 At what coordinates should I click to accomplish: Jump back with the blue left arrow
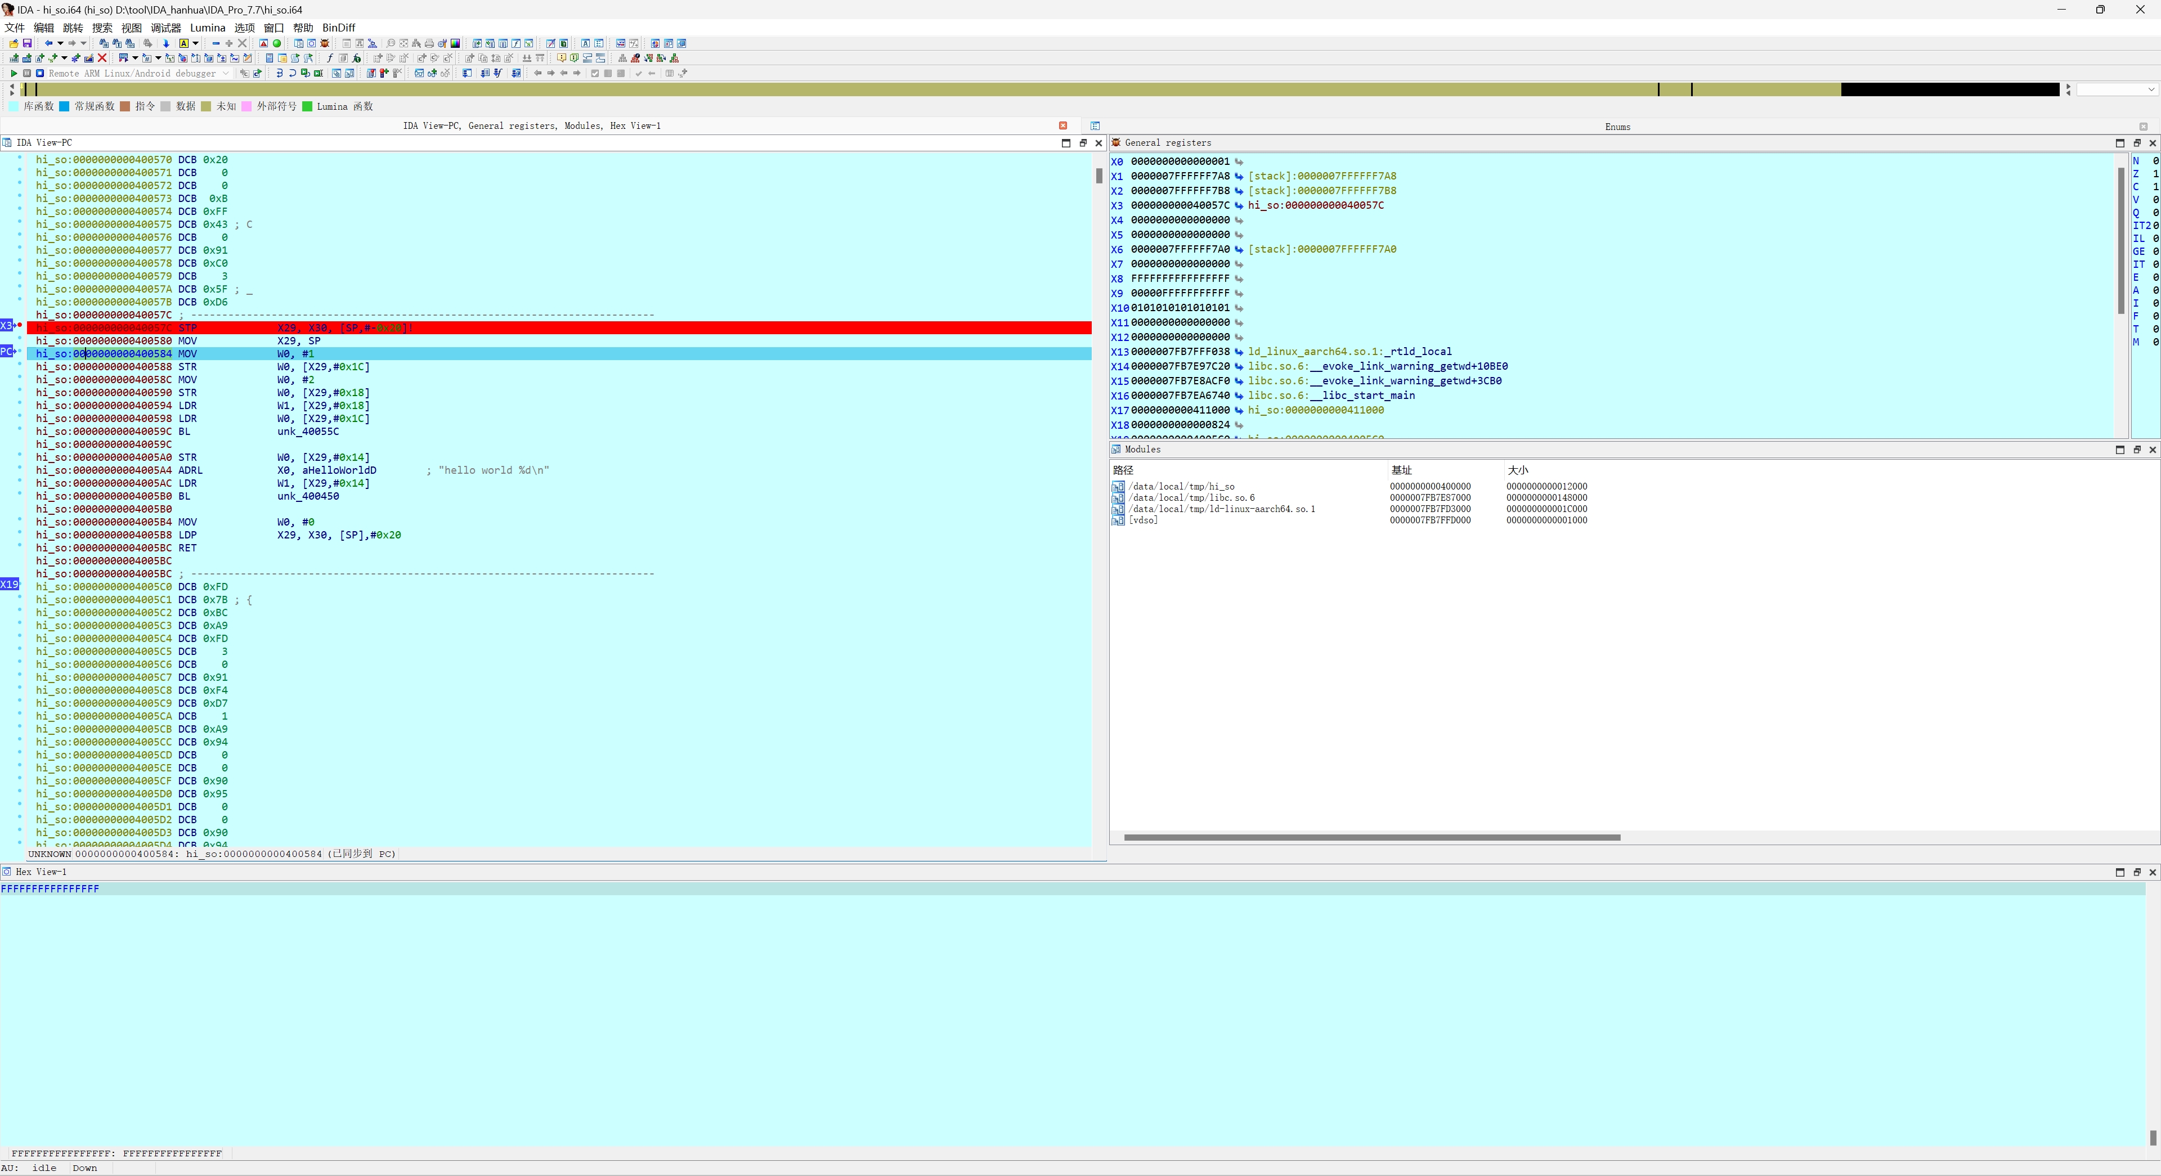[x=48, y=44]
